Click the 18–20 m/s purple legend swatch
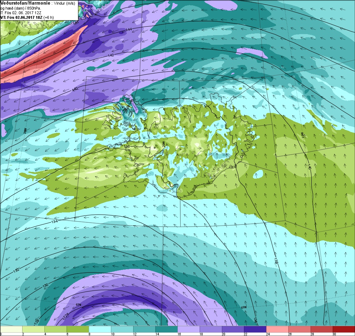 (x=211, y=329)
